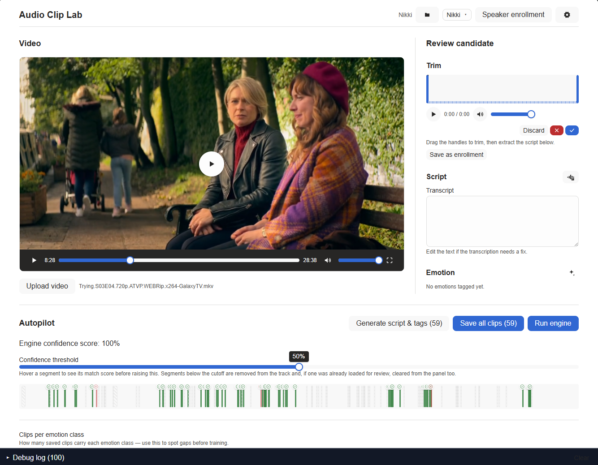Clear the debug log
Screen dimensions: 598x465
pos(581,458)
